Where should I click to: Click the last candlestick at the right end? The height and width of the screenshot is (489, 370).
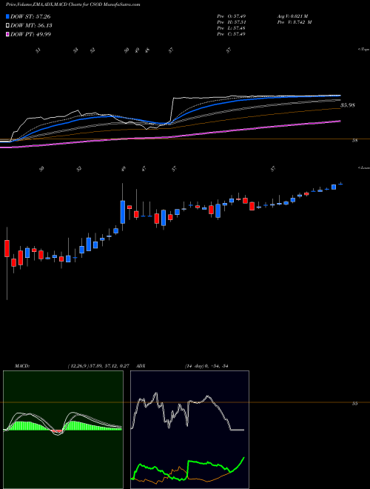[340, 184]
